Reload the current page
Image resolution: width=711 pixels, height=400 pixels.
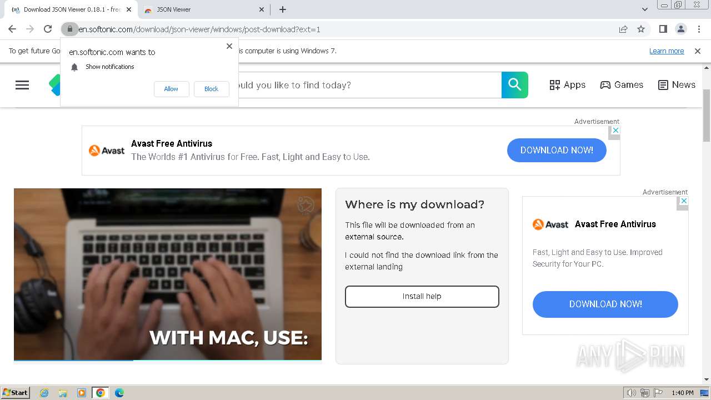click(48, 29)
